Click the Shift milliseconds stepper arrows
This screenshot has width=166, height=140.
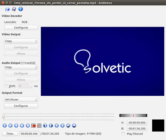click(x=31, y=86)
